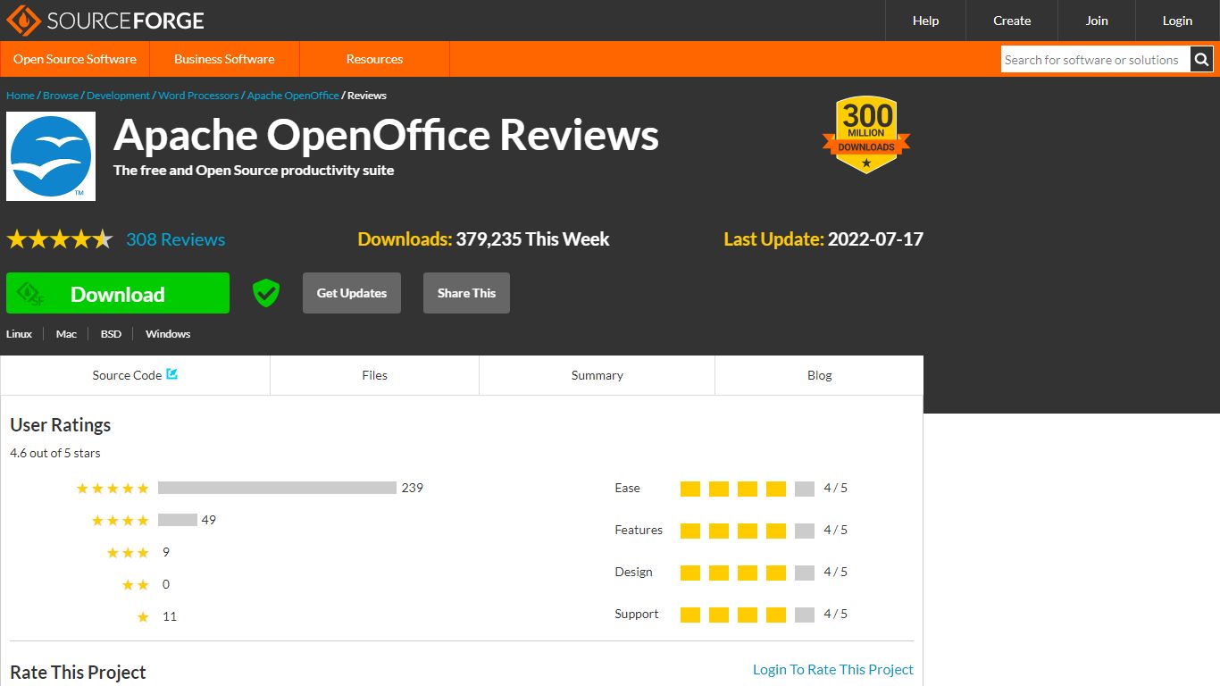Screen dimensions: 1220x686
Task: Filter by five-star reviews row
Action: coord(249,488)
